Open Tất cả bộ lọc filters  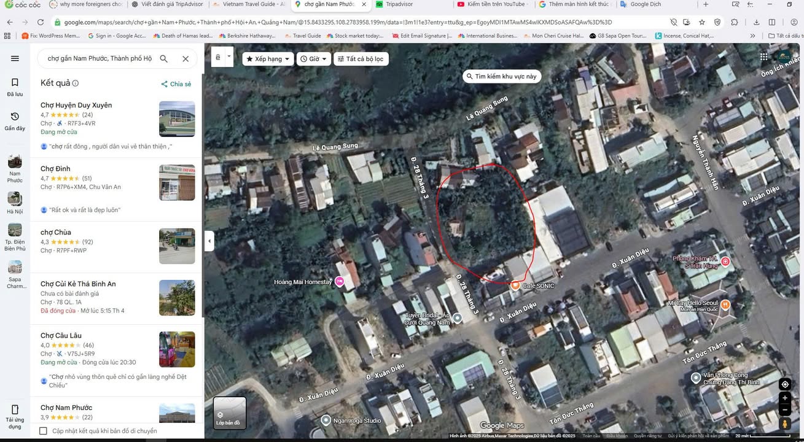[361, 59]
